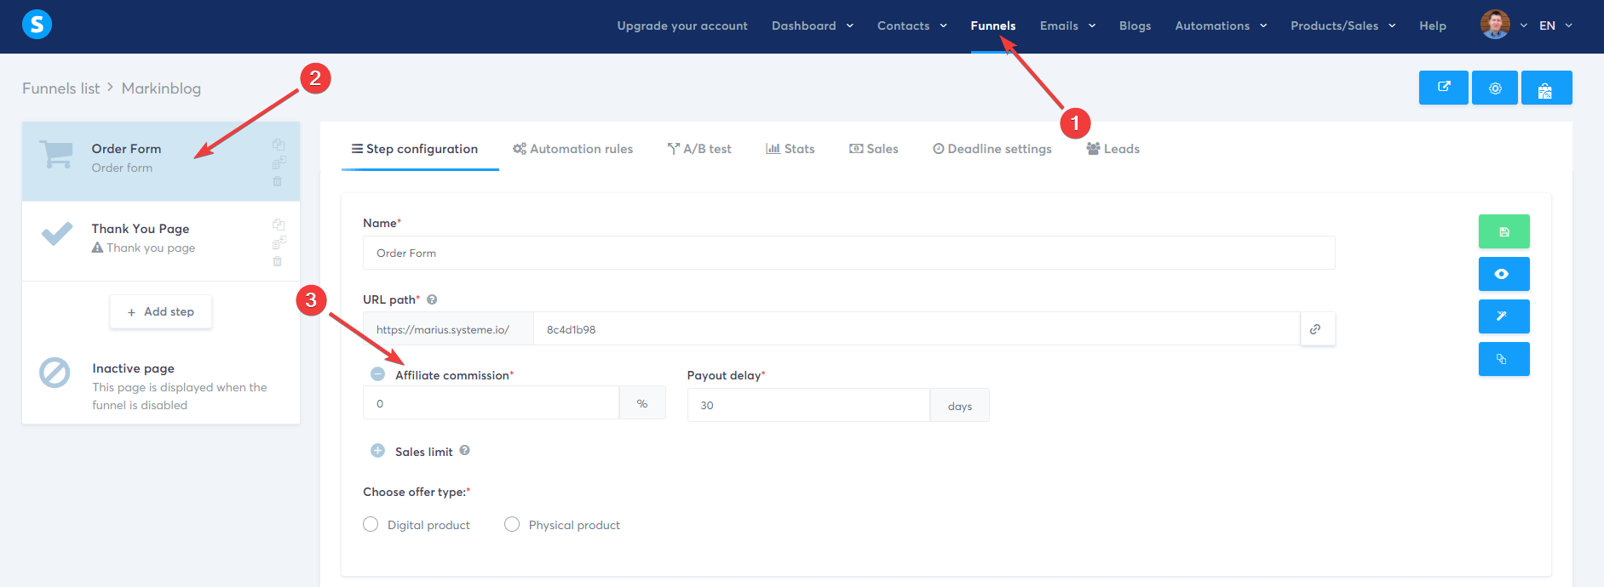Expand the Automations dropdown menu
Viewport: 1604px width, 587px height.
[1222, 26]
